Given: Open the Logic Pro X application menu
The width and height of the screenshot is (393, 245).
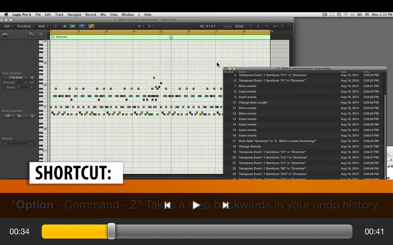Looking at the screenshot, I should 21,14.
